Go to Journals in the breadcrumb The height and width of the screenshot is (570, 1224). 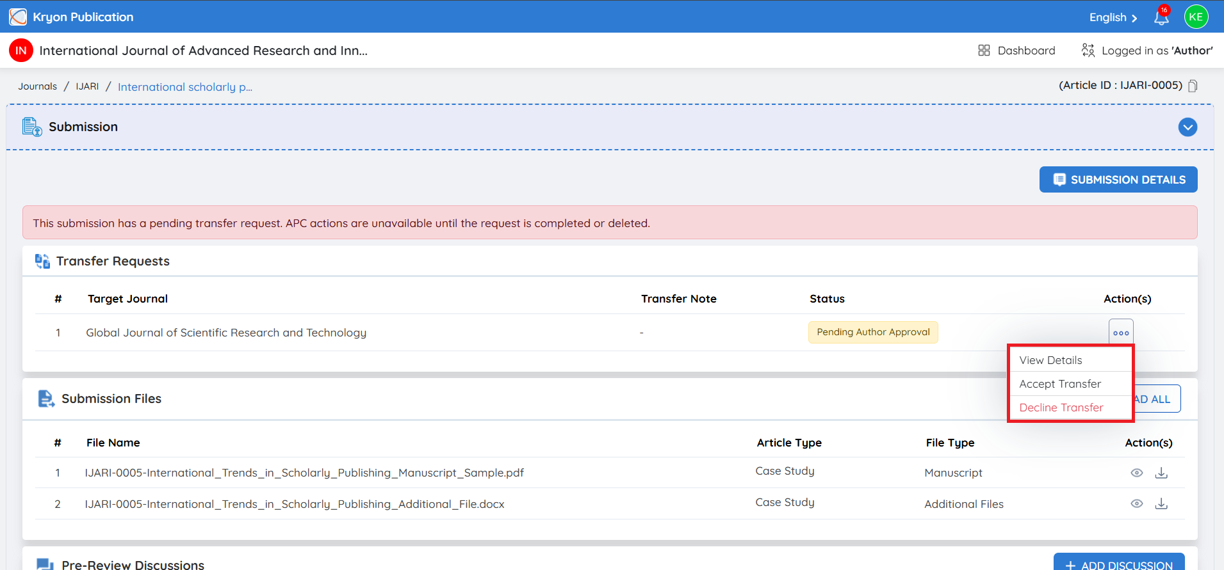37,86
